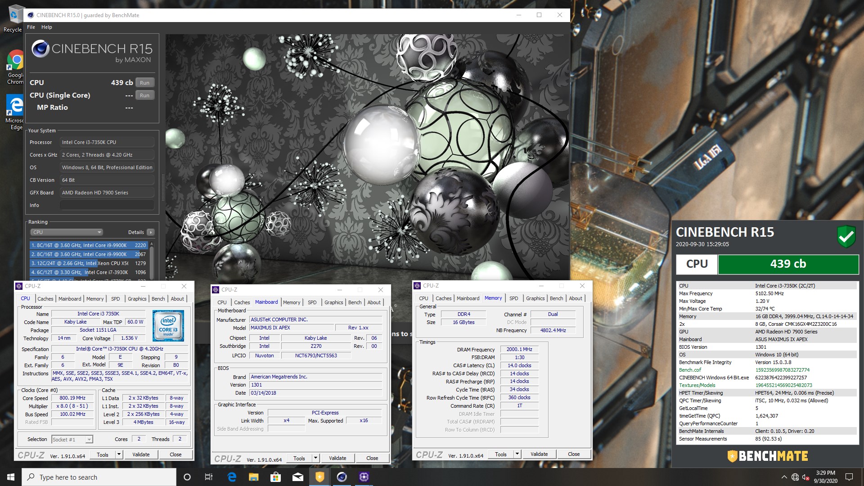Open CPU tab in right CPU-Z window
864x486 pixels.
(423, 298)
